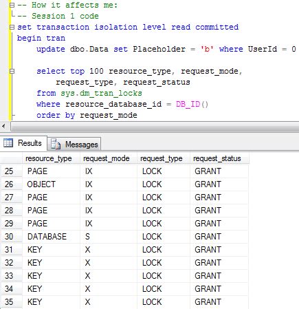Switch to the Results tab
The height and width of the screenshot is (309, 299).
tap(23, 143)
